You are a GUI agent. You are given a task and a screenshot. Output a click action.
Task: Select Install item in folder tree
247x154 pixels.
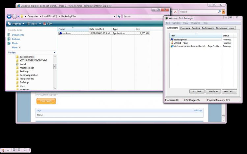click(x=23, y=64)
